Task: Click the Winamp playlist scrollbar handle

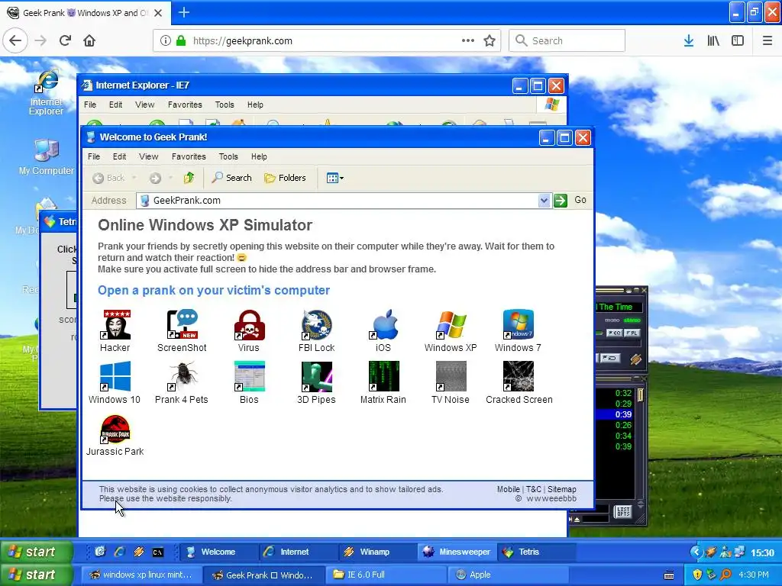Action: [641, 395]
